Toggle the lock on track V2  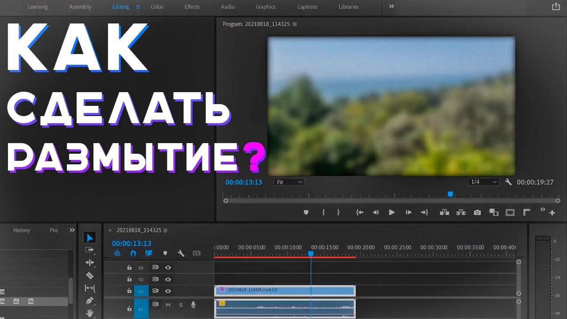[x=129, y=280]
